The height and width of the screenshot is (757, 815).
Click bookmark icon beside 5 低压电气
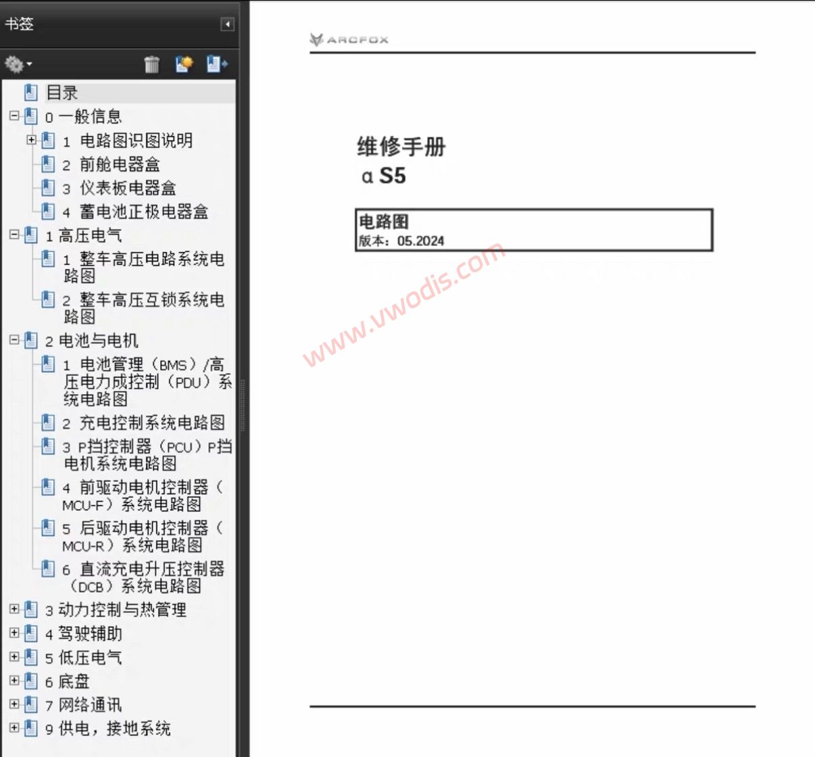click(30, 657)
